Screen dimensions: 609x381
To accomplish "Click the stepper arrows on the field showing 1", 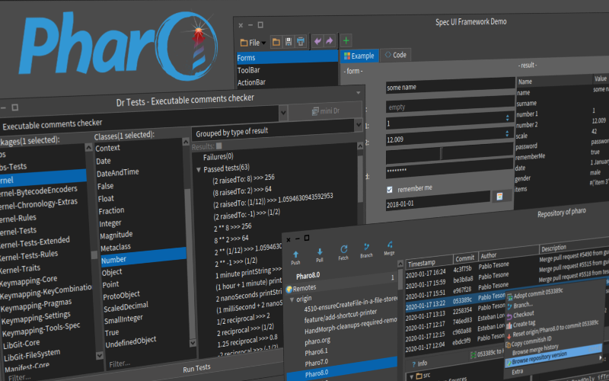I will [507, 117].
